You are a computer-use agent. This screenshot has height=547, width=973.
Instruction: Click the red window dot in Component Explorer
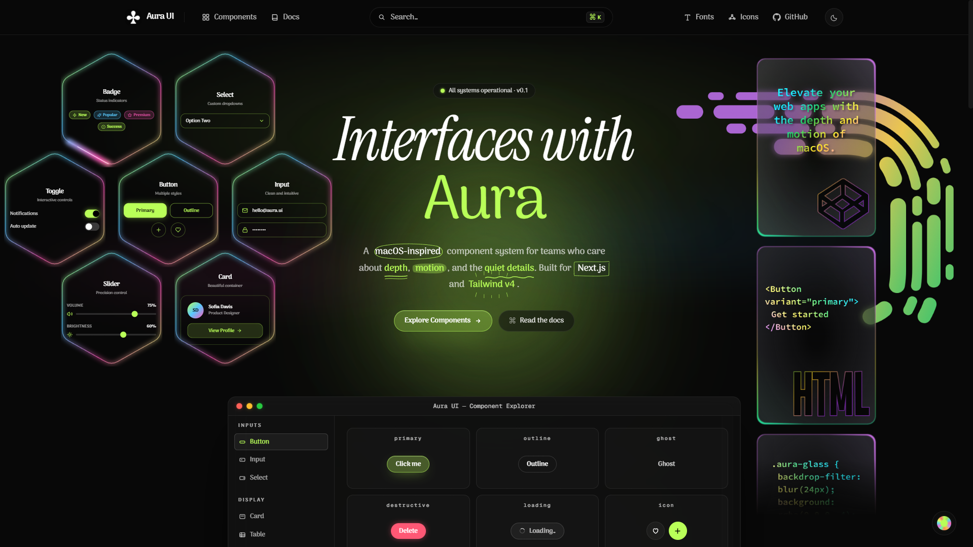tap(239, 407)
